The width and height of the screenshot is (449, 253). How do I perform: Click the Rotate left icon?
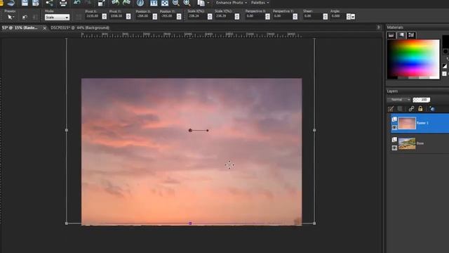click(x=115, y=3)
